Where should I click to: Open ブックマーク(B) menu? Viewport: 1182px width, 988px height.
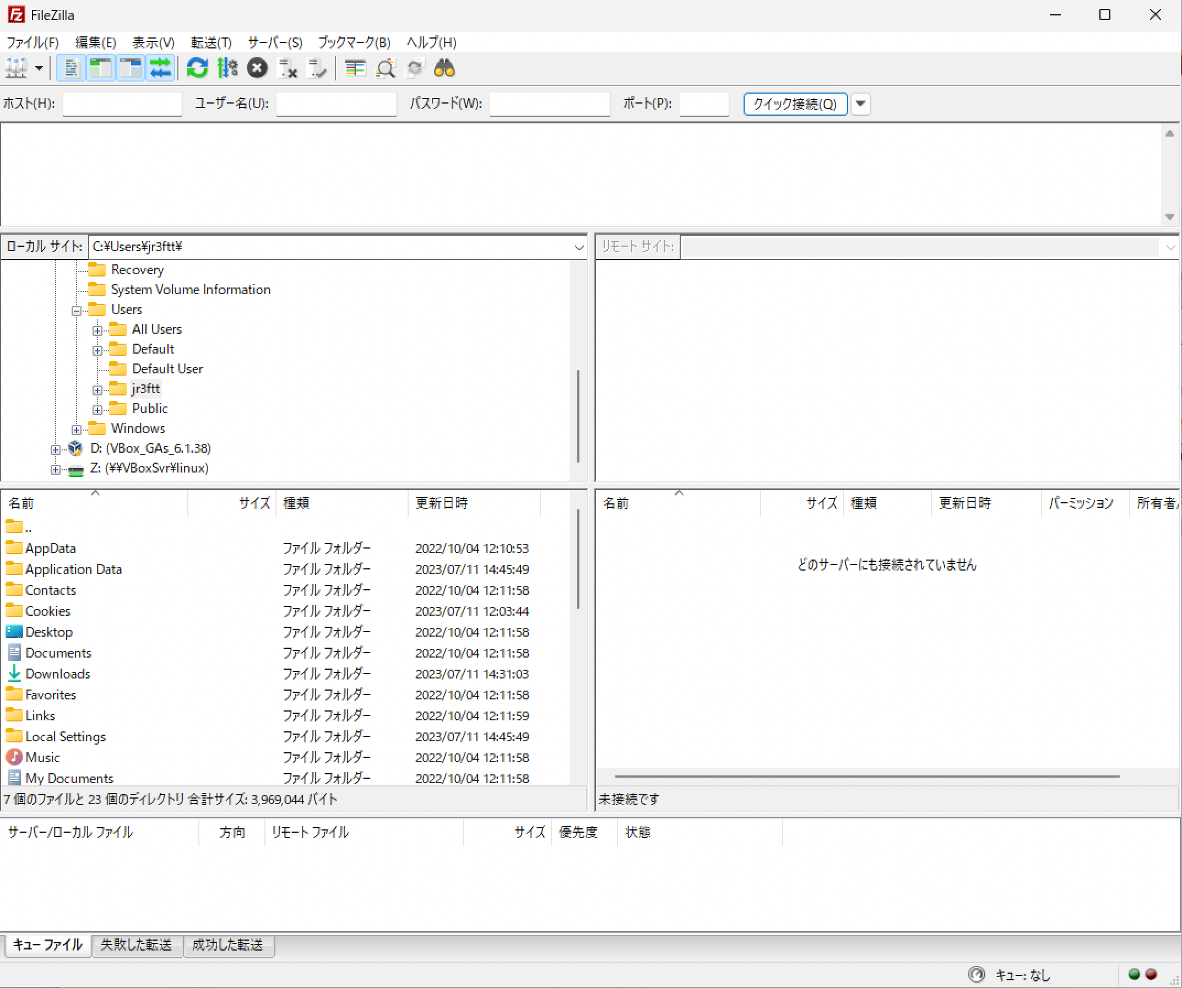coord(355,43)
